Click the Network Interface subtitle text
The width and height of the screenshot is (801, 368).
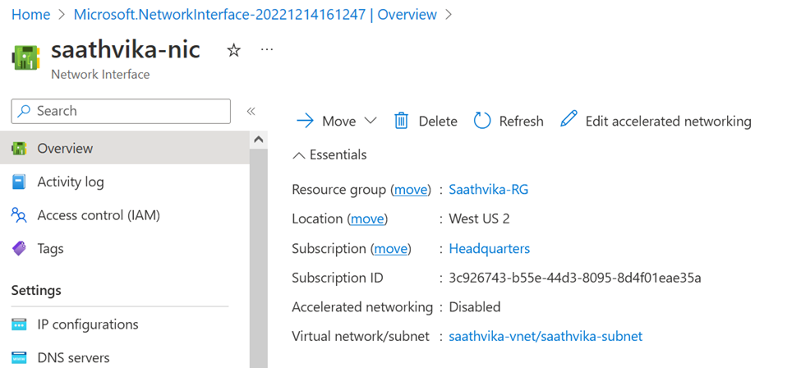click(100, 75)
